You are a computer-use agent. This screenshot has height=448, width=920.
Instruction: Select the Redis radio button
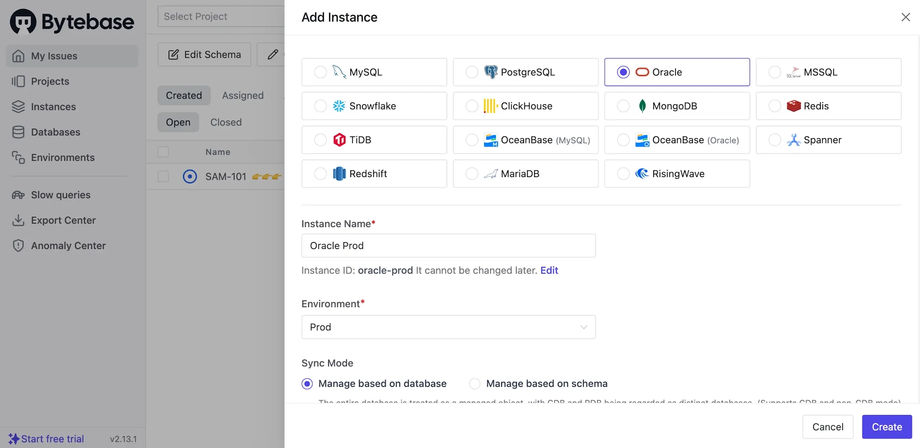775,106
